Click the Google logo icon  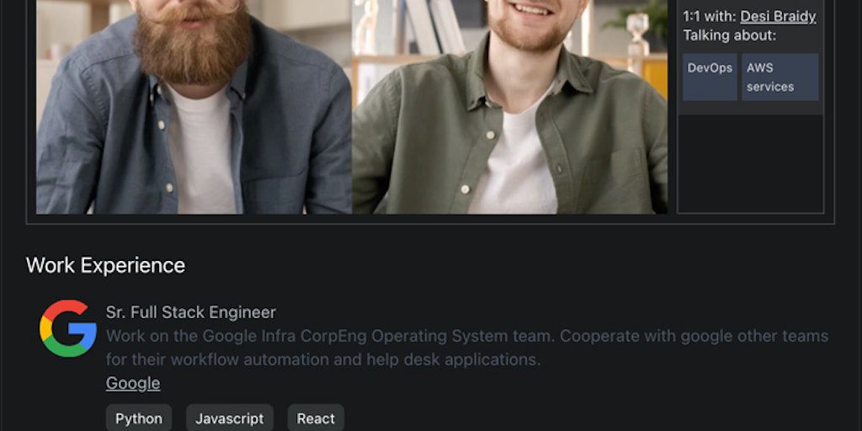(x=68, y=328)
